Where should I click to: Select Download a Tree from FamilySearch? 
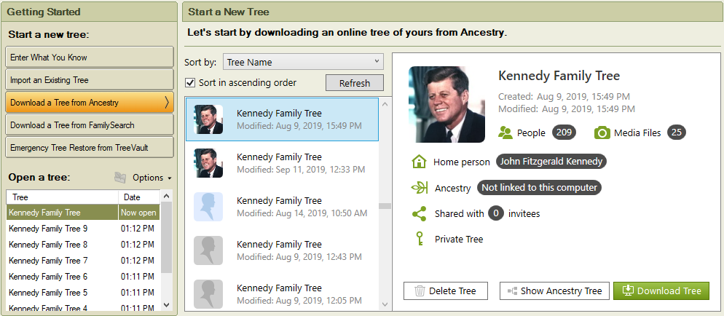point(90,125)
